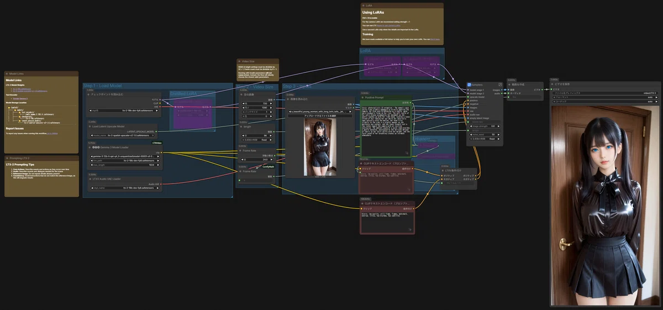Open the ckpt_name dropdown in checkpoint loader
The width and height of the screenshot is (663, 310).
pyautogui.click(x=124, y=111)
